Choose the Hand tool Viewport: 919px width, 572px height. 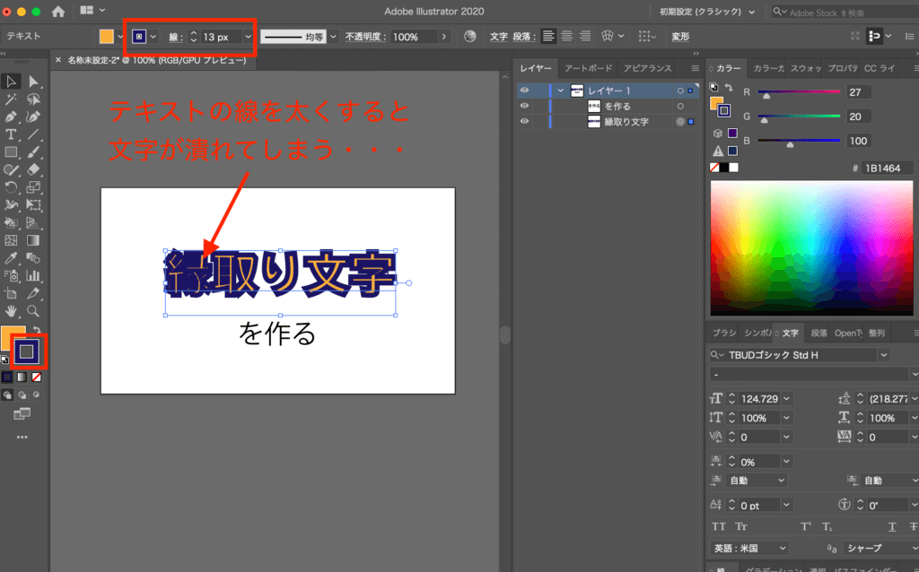point(12,311)
